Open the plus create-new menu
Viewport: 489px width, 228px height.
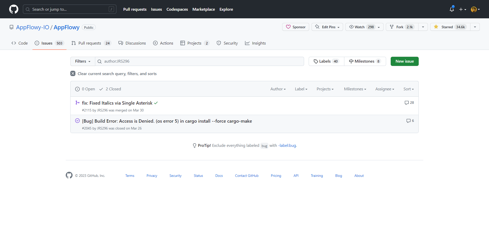463,9
